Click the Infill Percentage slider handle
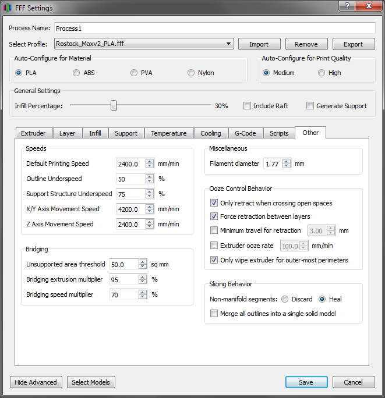The width and height of the screenshot is (385, 398). click(114, 105)
